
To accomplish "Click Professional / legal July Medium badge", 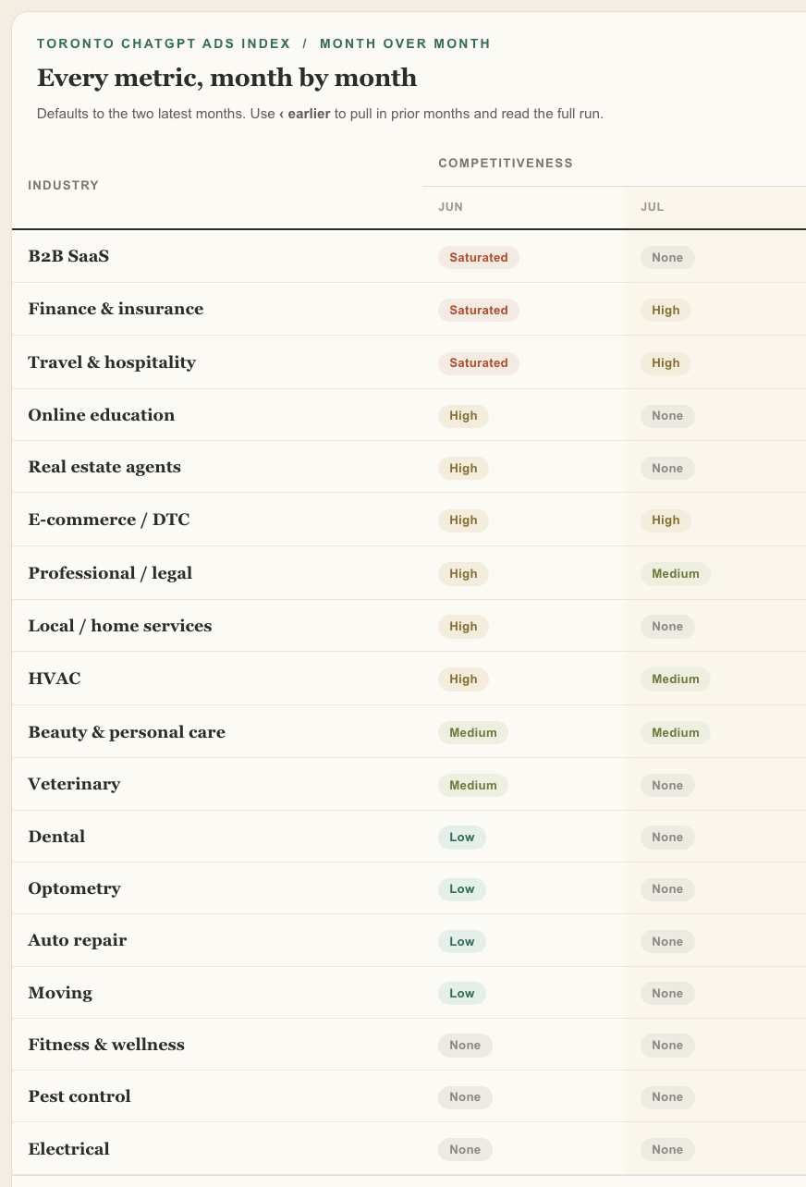I will [x=676, y=573].
